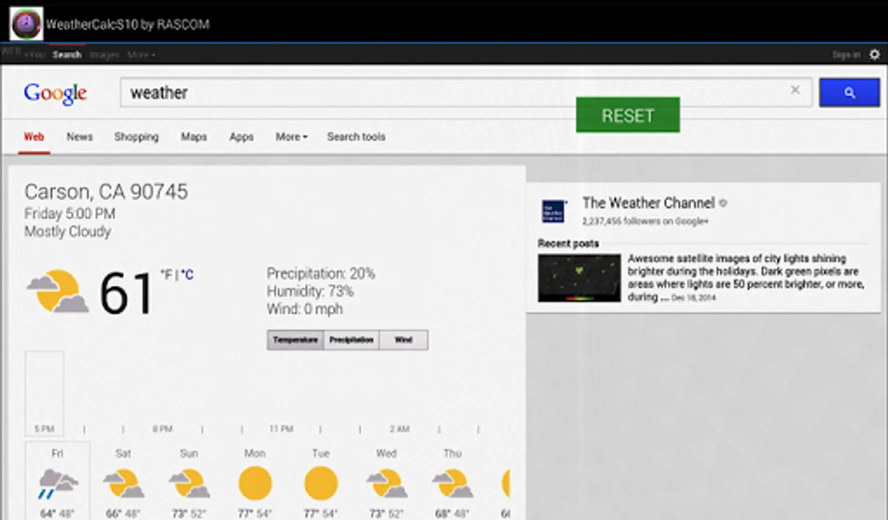
Task: Click the Carson, CA 90745 location heading
Action: [106, 192]
